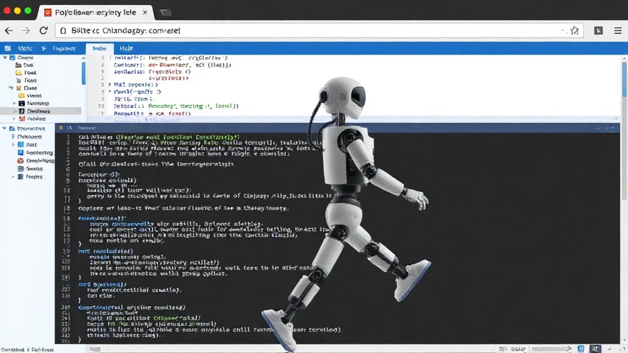Expand the highlighted file tree row

click(15, 111)
